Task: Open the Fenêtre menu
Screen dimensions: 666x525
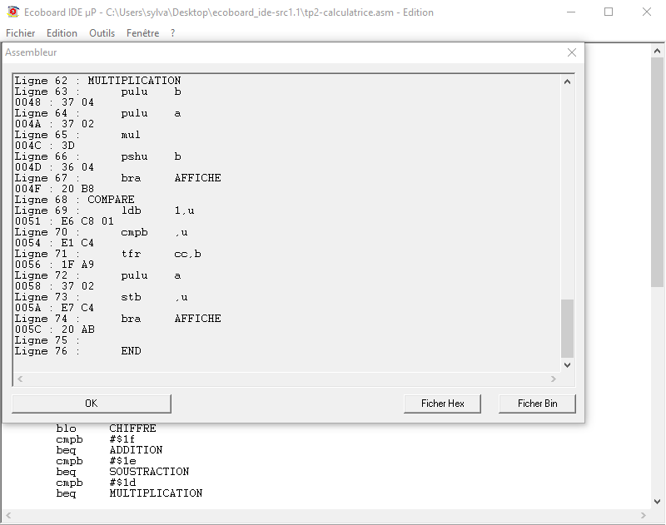Action: (142, 33)
